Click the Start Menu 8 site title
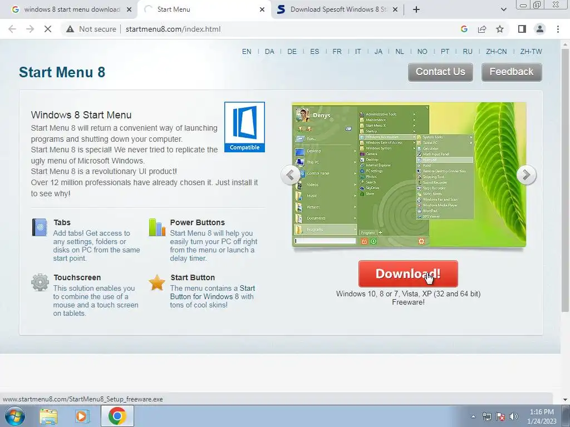The height and width of the screenshot is (427, 570). point(62,72)
